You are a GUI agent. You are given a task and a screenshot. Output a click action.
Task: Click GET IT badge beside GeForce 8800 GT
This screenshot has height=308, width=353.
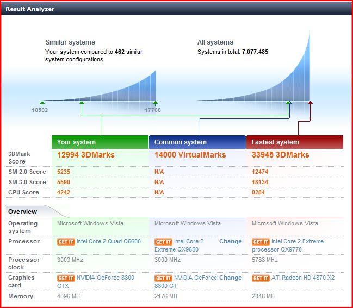tap(163, 278)
